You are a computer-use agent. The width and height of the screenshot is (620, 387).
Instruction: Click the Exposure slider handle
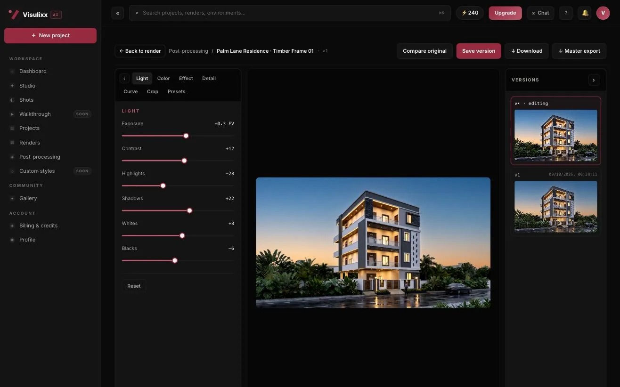point(186,136)
